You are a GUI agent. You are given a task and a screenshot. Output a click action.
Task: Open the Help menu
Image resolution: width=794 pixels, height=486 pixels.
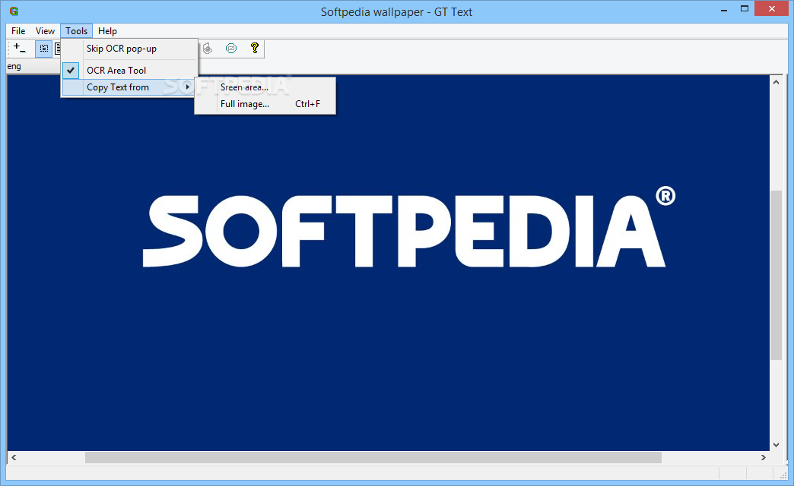click(x=107, y=31)
